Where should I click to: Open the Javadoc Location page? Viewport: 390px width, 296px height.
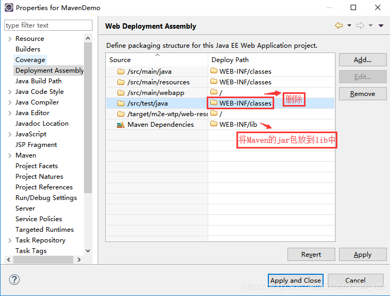pyautogui.click(x=42, y=124)
